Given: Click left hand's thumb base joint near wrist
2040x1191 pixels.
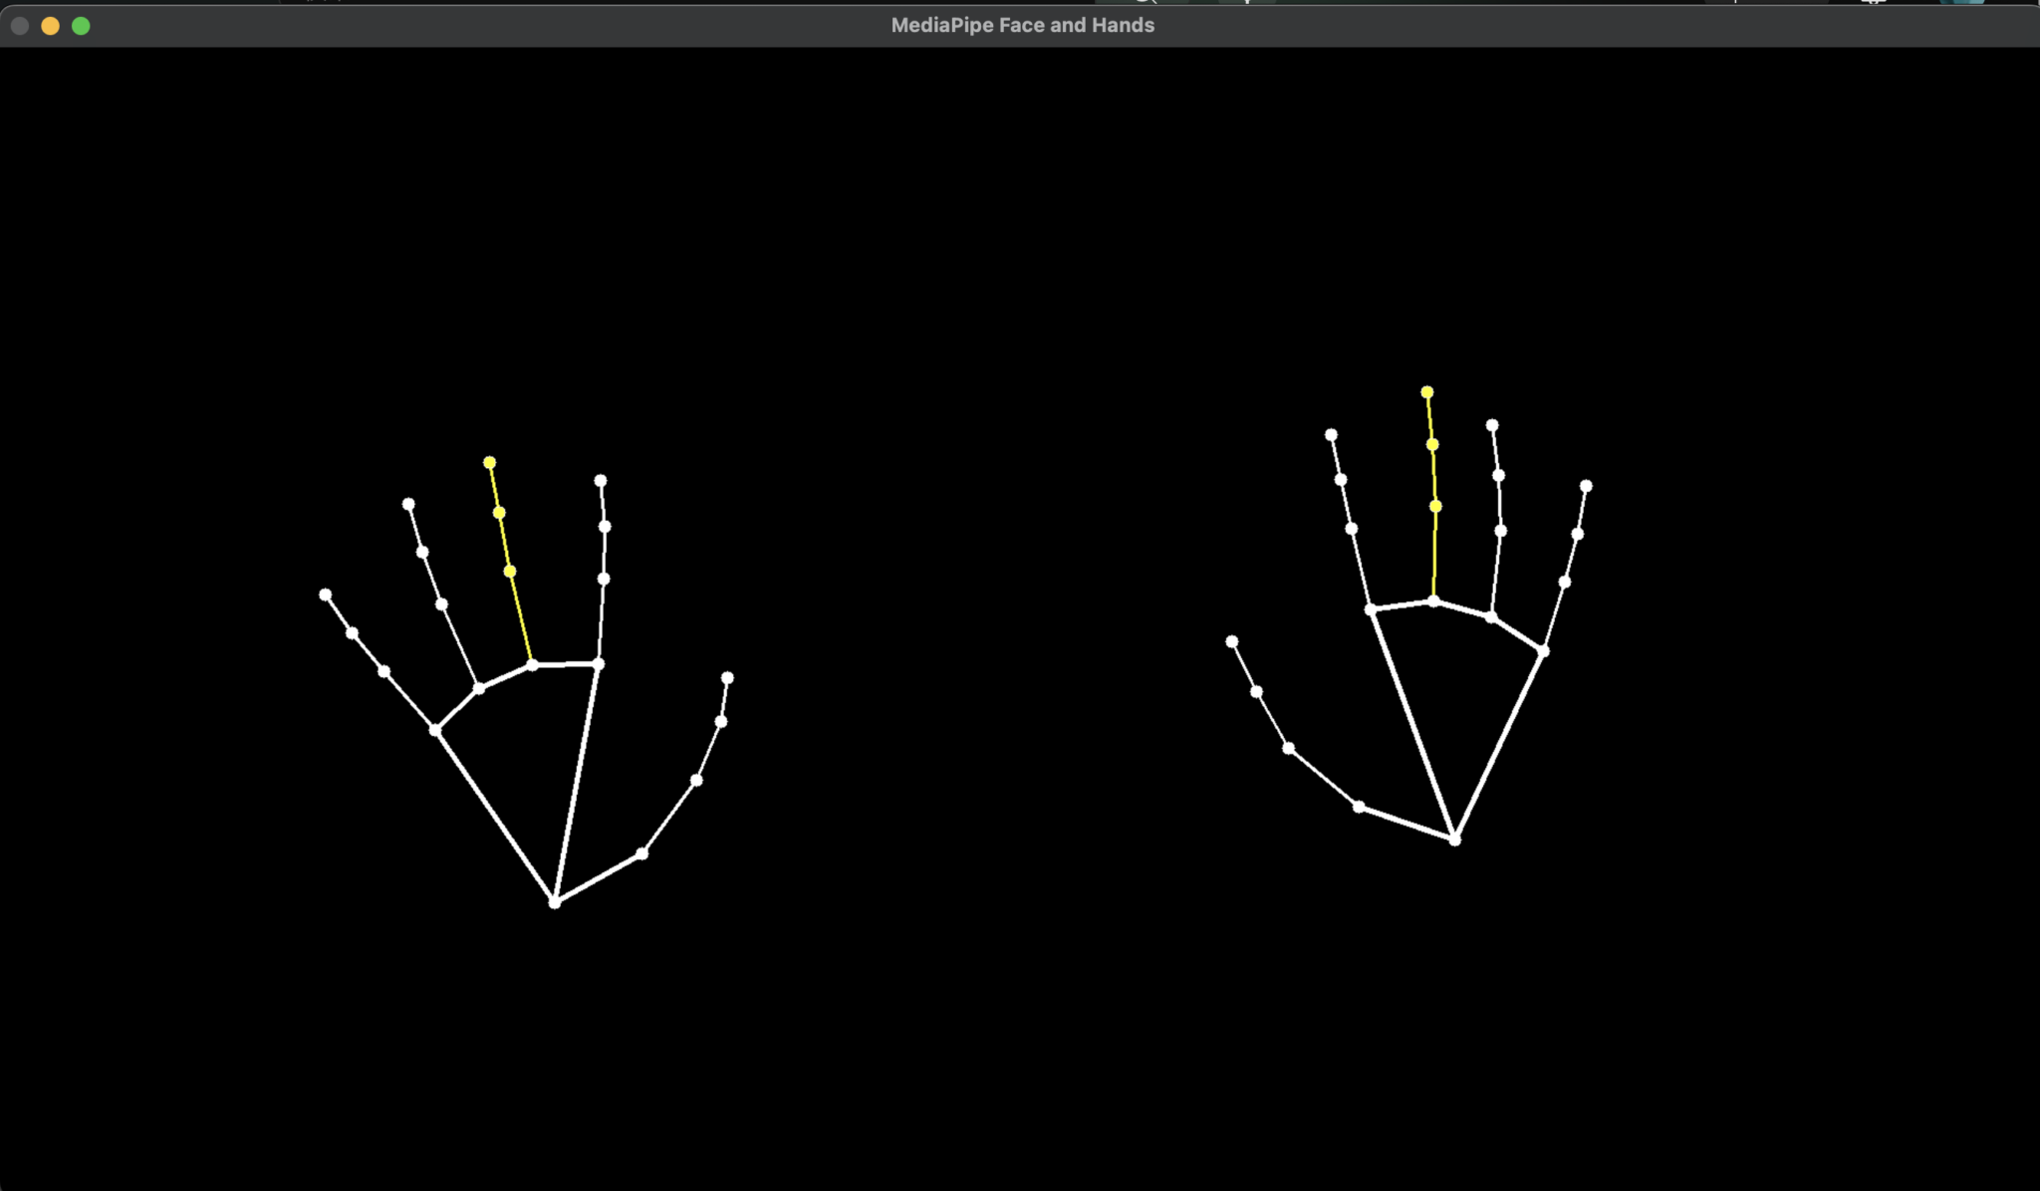Looking at the screenshot, I should point(642,853).
